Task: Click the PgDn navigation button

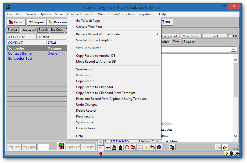Action: tap(73, 147)
